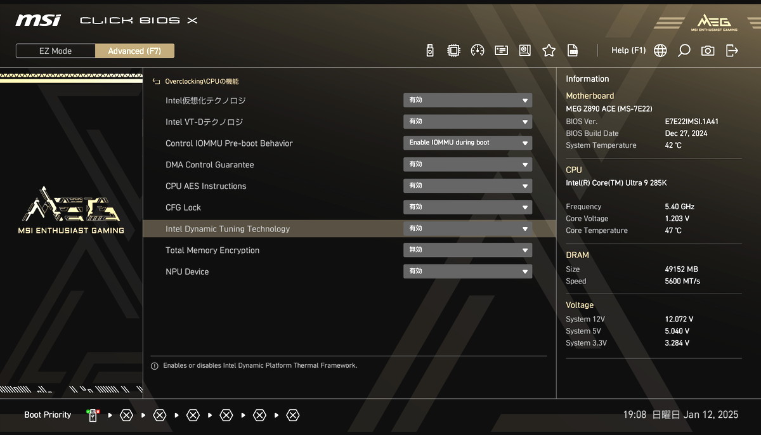Click the profile card icon in toolbar

(501, 51)
